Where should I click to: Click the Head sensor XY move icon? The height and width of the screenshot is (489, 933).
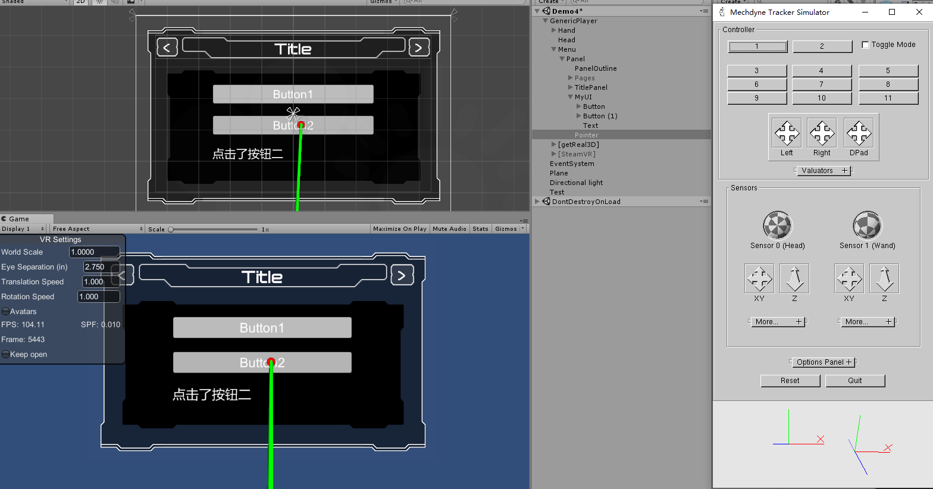759,278
